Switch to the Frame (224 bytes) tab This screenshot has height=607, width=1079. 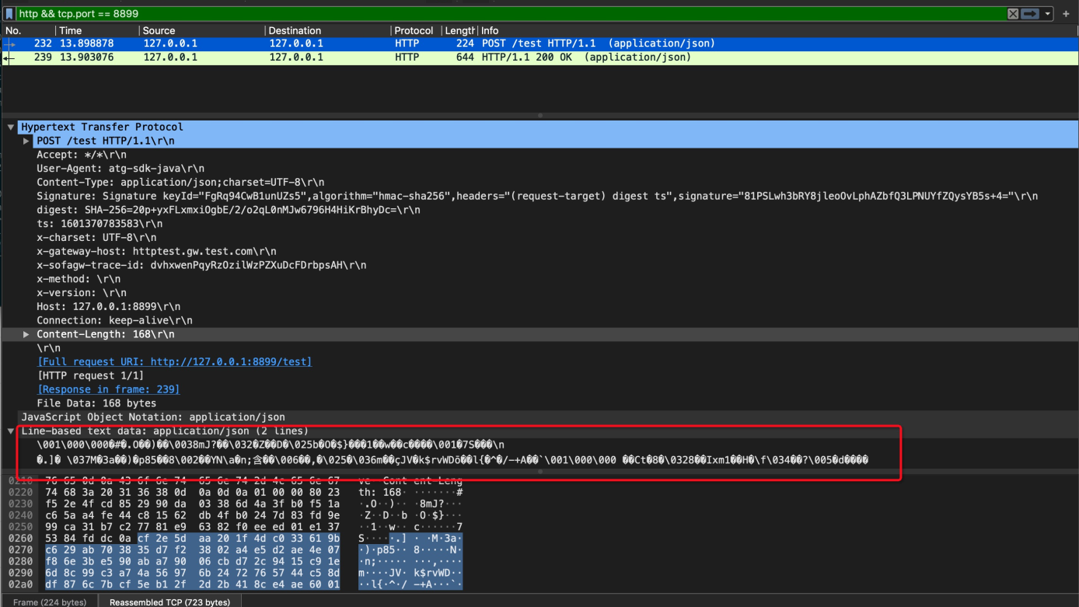click(x=50, y=602)
